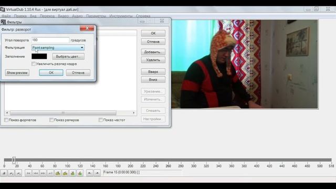Viewport: 336px width, 189px height.
Task: Open the Инструменты menu
Action: 121,16
